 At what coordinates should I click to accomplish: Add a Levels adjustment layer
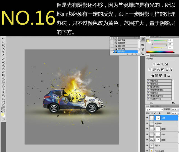click(158, 64)
